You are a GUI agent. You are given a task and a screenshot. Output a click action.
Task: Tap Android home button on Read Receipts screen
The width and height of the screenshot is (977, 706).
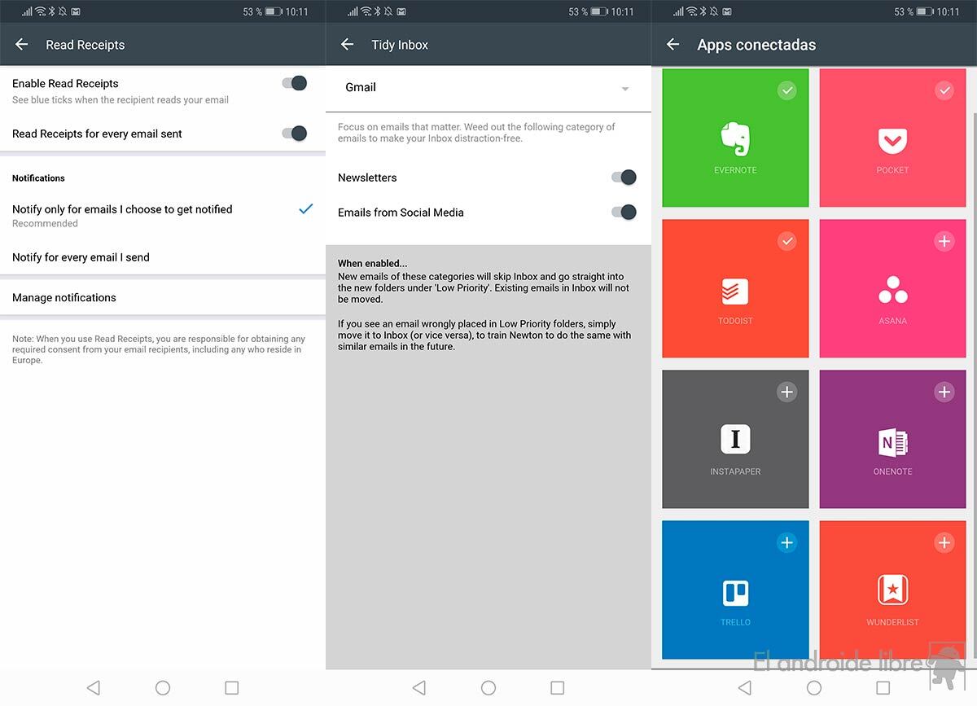click(163, 688)
